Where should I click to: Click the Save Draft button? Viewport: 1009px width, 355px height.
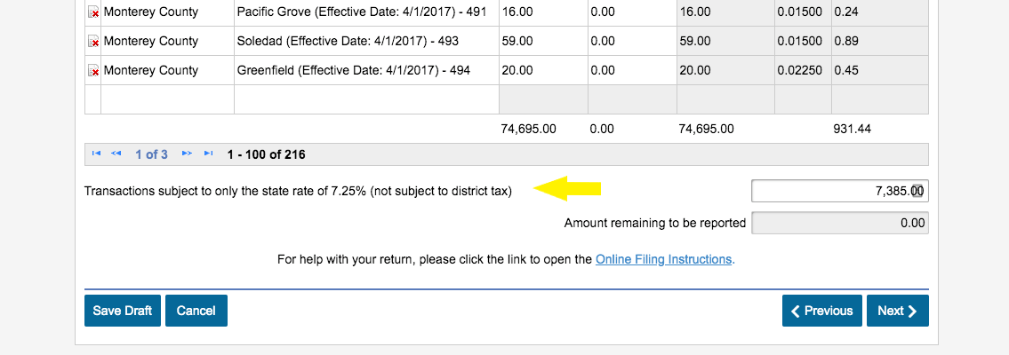click(123, 311)
